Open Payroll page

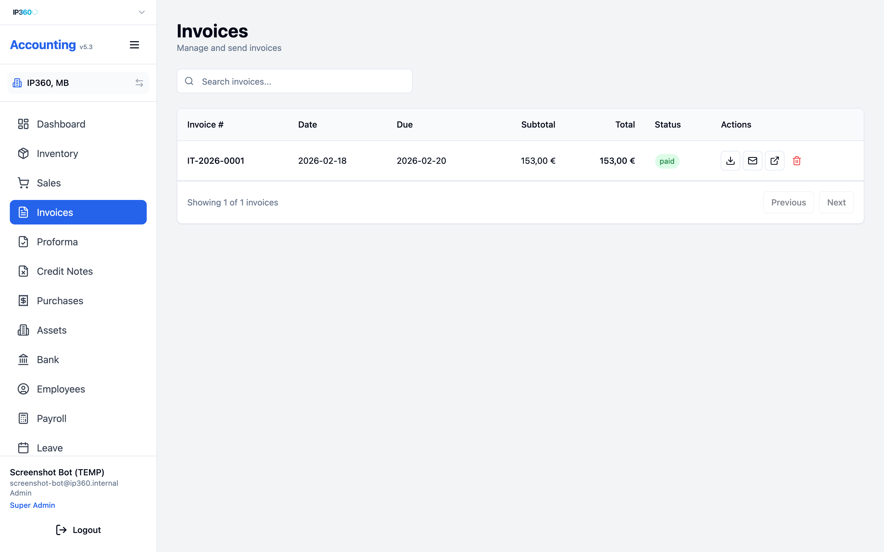coord(78,418)
